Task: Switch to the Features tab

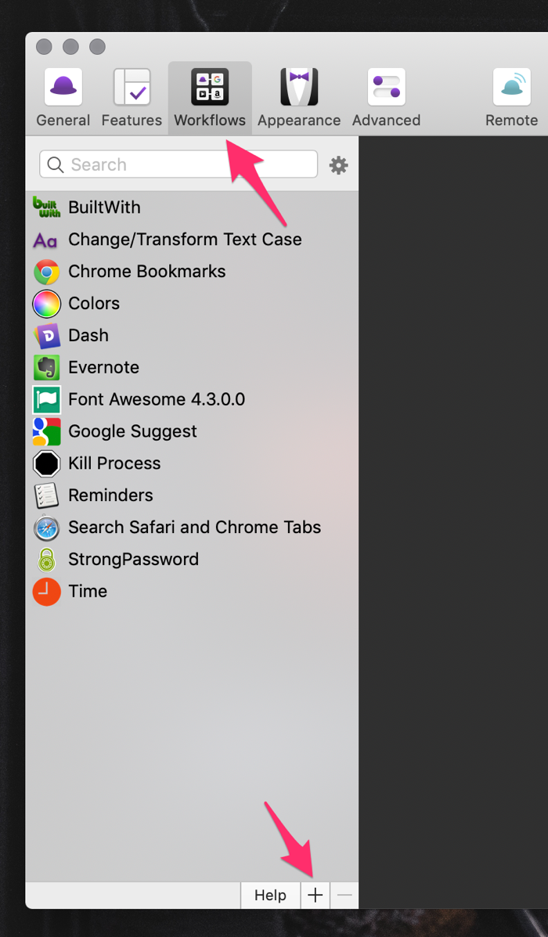Action: (x=132, y=97)
